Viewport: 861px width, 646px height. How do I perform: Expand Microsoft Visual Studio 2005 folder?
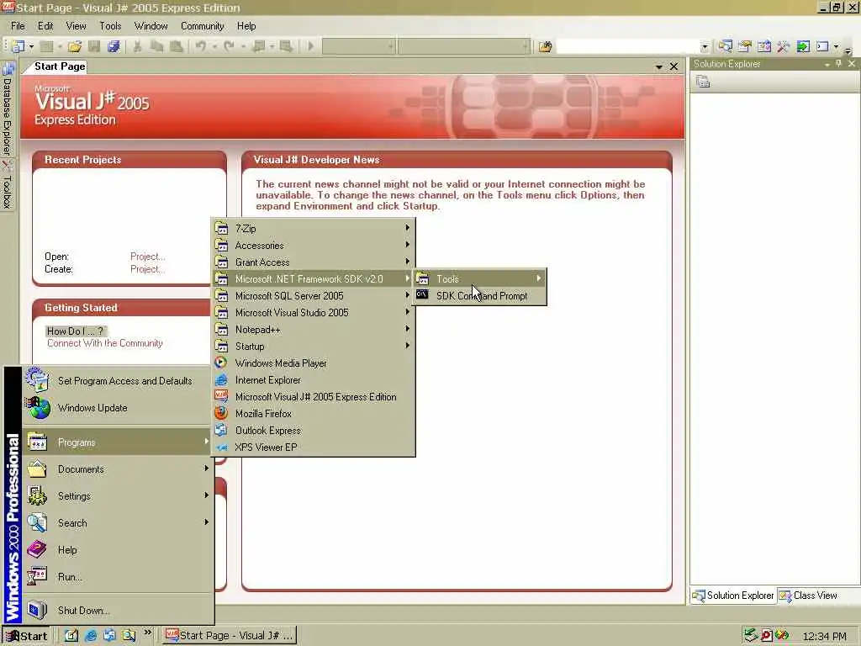(313, 313)
